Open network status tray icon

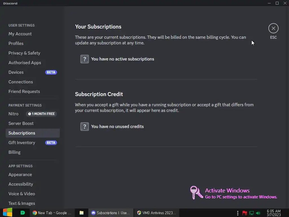(251, 213)
